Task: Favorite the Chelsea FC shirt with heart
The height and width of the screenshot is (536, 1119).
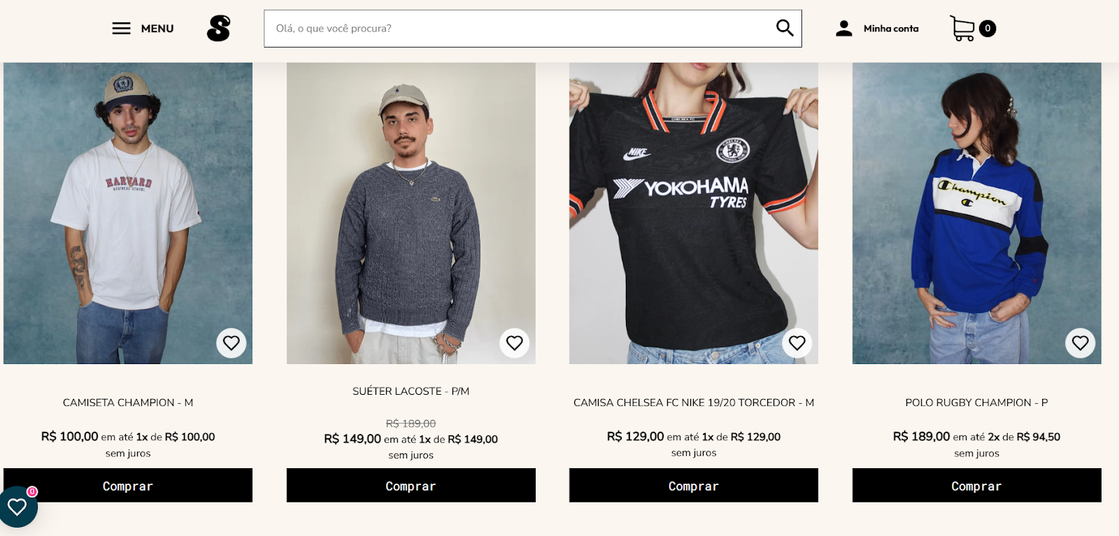Action: point(797,343)
